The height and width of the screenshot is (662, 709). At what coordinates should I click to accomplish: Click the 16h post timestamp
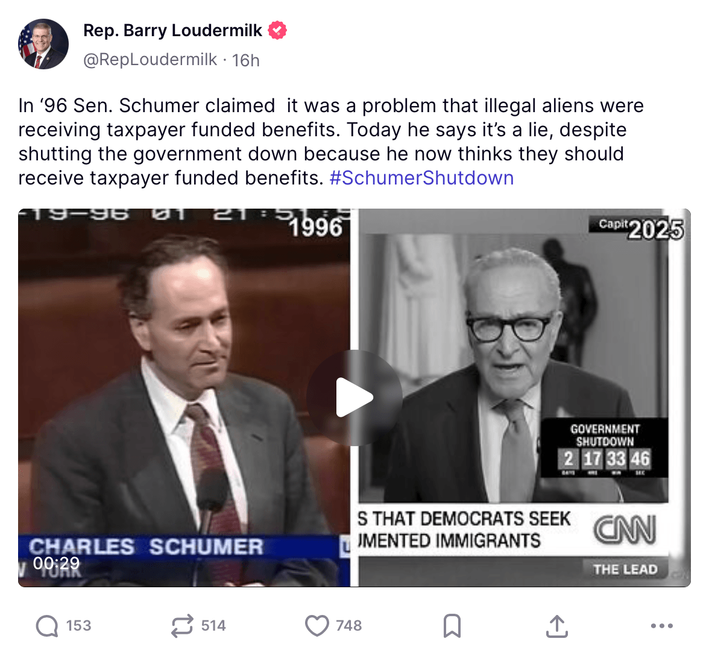tap(246, 60)
